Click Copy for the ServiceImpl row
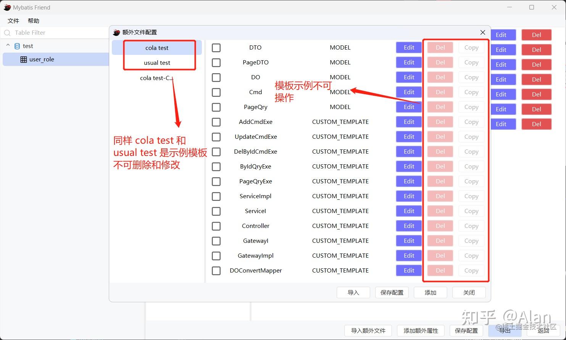Viewport: 566px width, 340px height. click(x=471, y=196)
